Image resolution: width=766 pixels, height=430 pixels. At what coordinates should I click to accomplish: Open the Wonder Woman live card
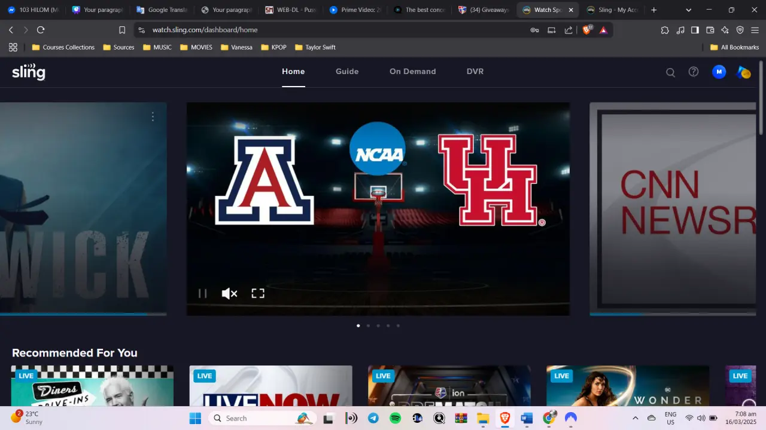[x=628, y=386]
